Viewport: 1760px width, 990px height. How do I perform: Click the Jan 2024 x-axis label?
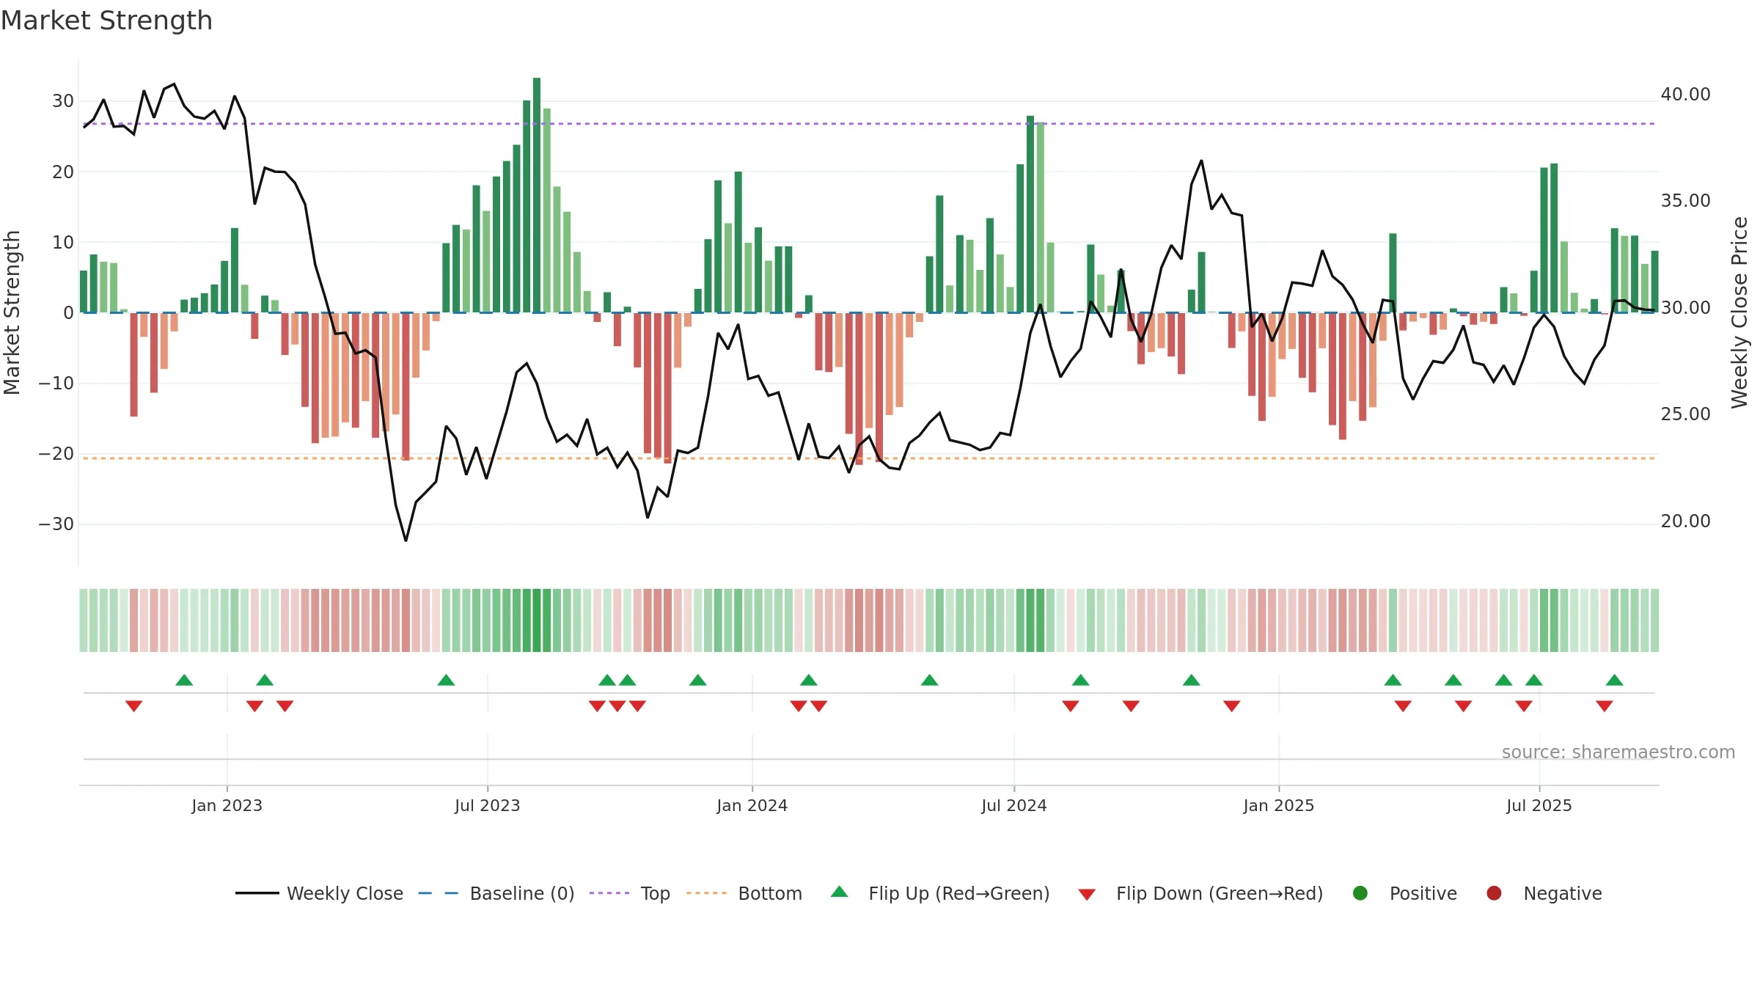point(752,805)
